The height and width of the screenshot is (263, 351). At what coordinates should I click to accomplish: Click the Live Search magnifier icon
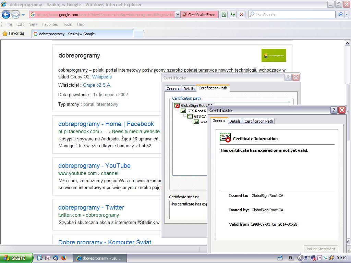click(x=340, y=14)
